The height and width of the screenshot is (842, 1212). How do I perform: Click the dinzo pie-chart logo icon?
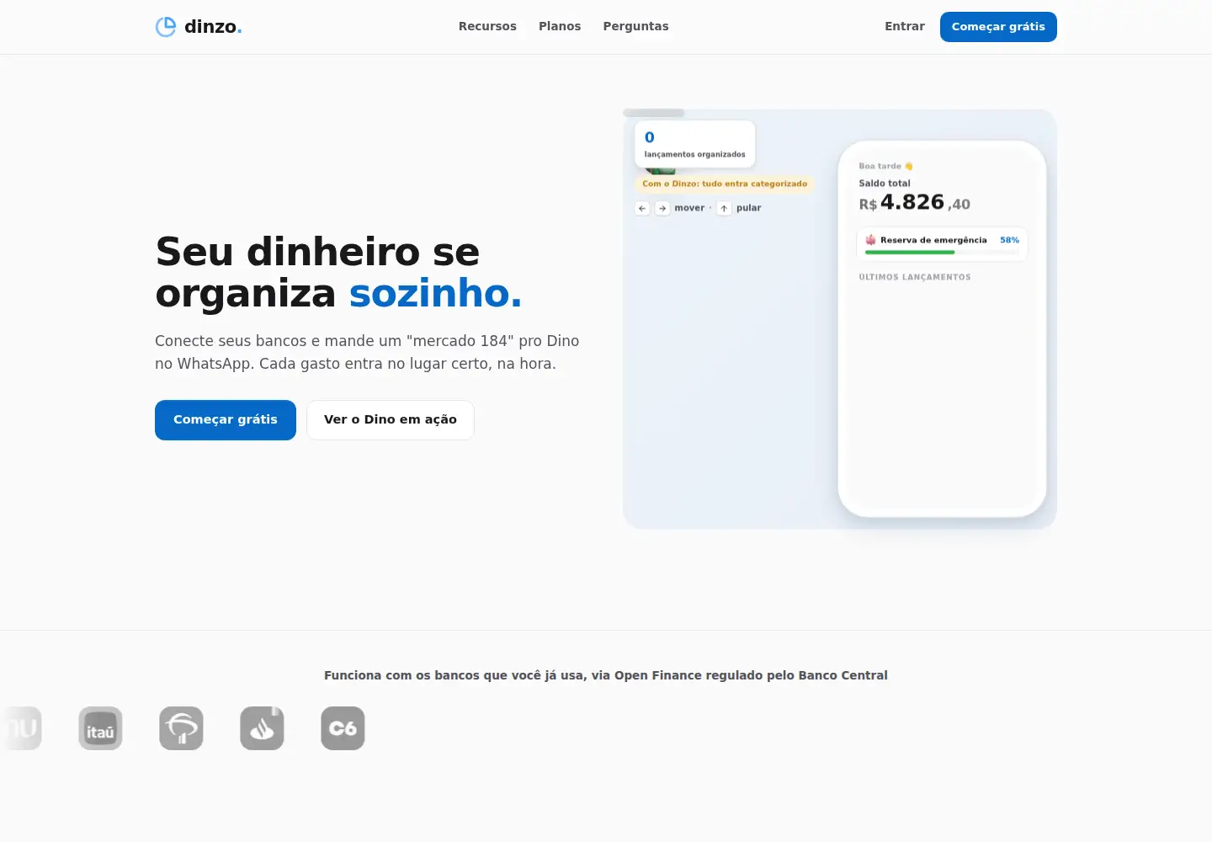pyautogui.click(x=166, y=27)
